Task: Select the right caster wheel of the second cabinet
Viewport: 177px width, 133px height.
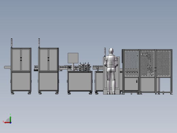Action: pyautogui.click(x=57, y=93)
